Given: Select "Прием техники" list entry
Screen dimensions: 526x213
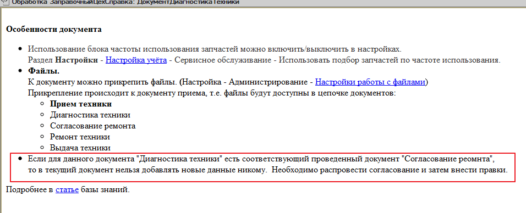Looking at the screenshot, I should (x=81, y=104).
